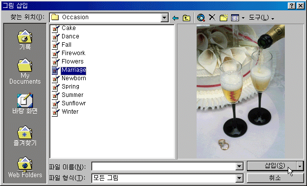The height and width of the screenshot is (186, 307).
Task: Click the Dance file icon
Action: pos(56,37)
